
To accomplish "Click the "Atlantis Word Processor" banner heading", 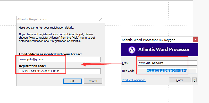I will click(x=164, y=49).
